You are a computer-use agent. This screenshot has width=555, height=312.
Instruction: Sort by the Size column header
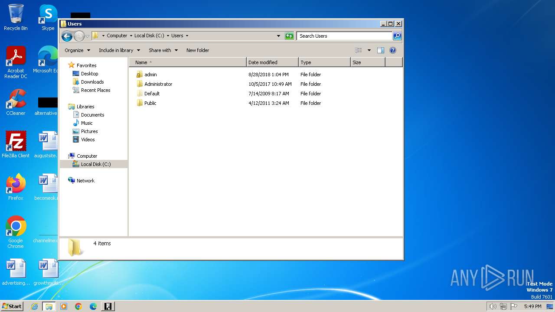coord(368,62)
